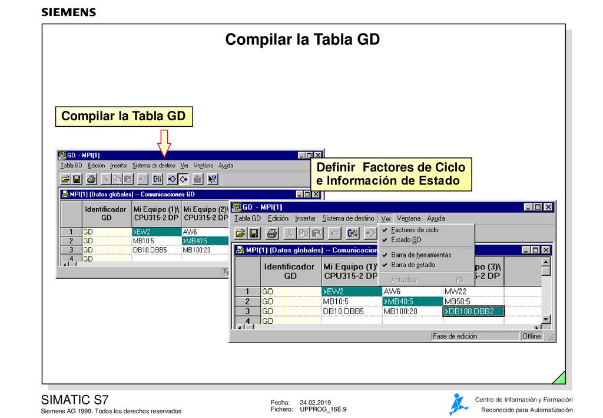Click the MPI(1) table icon in the front child window
The width and height of the screenshot is (603, 418).
[240, 250]
